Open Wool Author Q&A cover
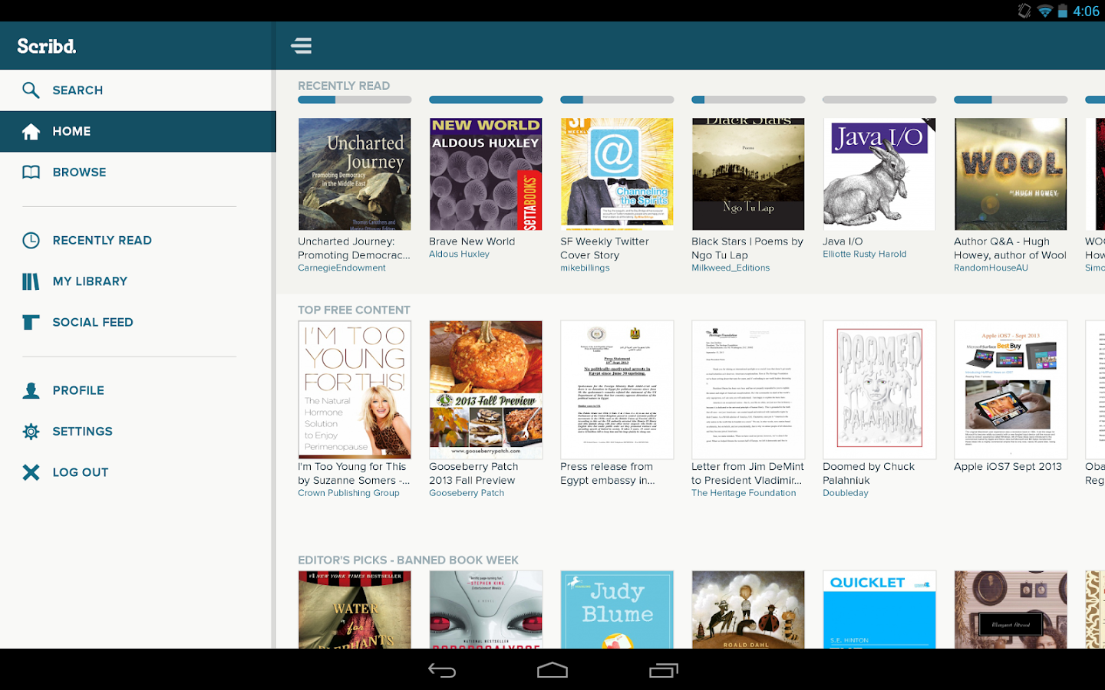This screenshot has width=1105, height=690. pos(1011,174)
